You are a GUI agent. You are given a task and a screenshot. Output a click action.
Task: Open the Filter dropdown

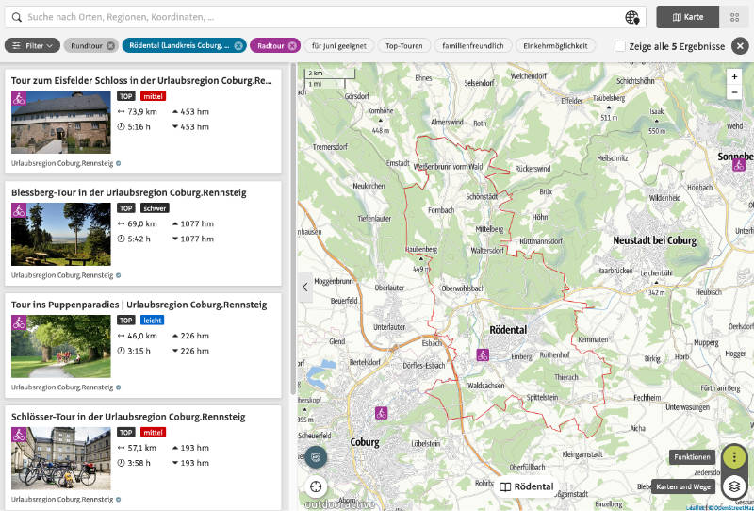click(33, 45)
